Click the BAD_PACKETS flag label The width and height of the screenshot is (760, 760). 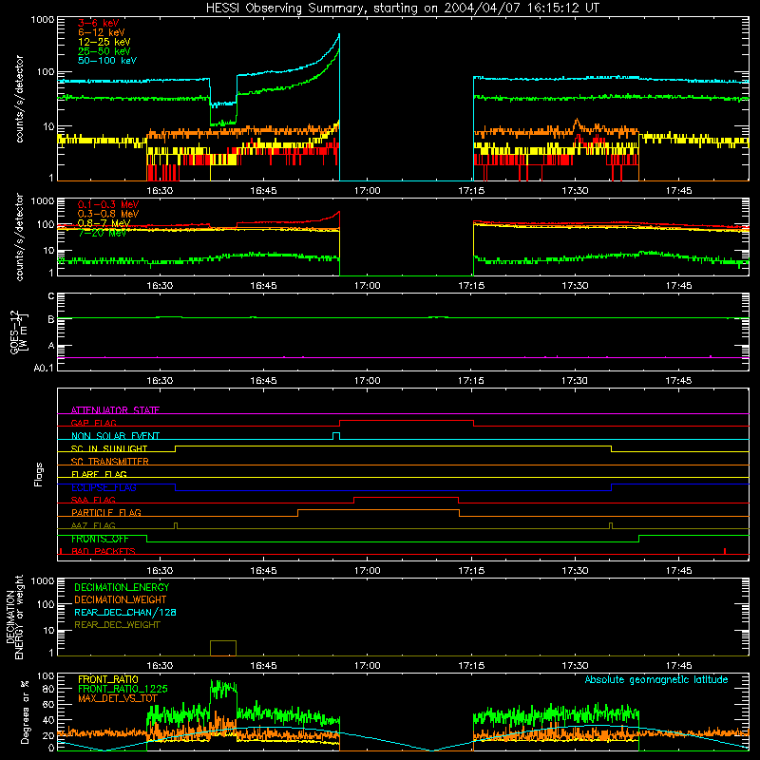pyautogui.click(x=104, y=552)
